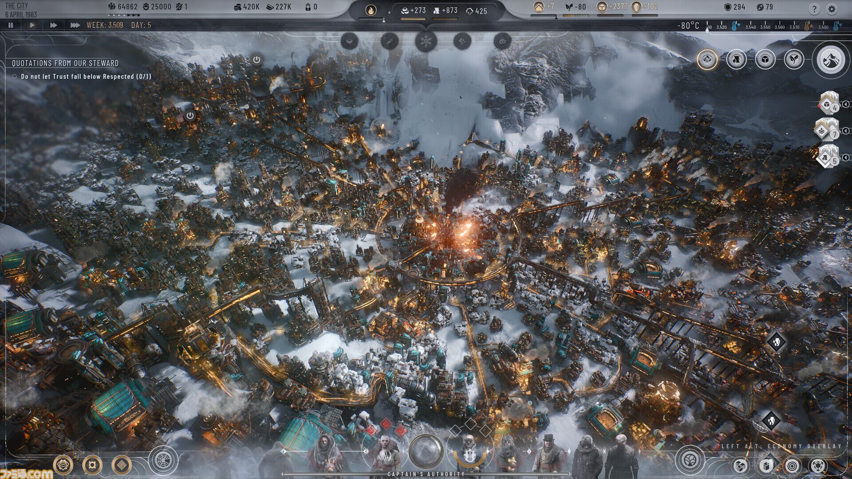852x479 pixels.
Task: Click the -80°C temperature readout
Action: (x=688, y=26)
